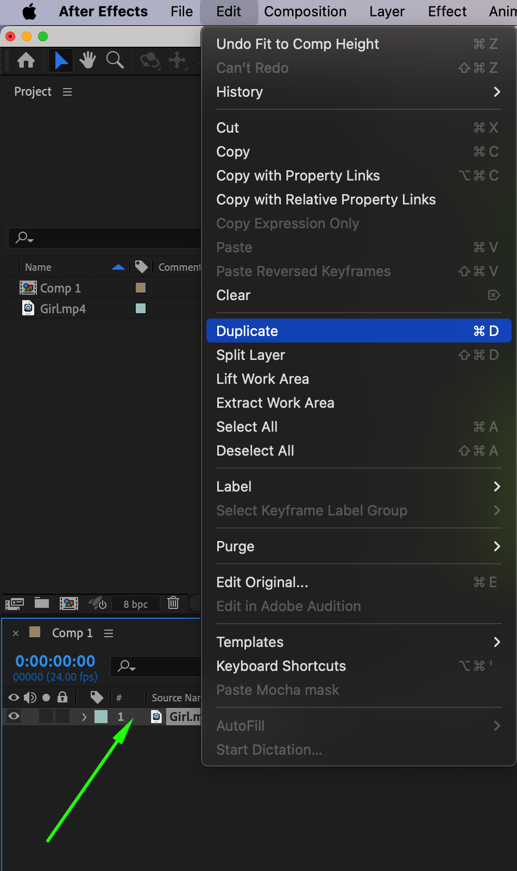Hide the Girl.mp4 layer with eye toggle
This screenshot has width=517, height=871.
(14, 716)
